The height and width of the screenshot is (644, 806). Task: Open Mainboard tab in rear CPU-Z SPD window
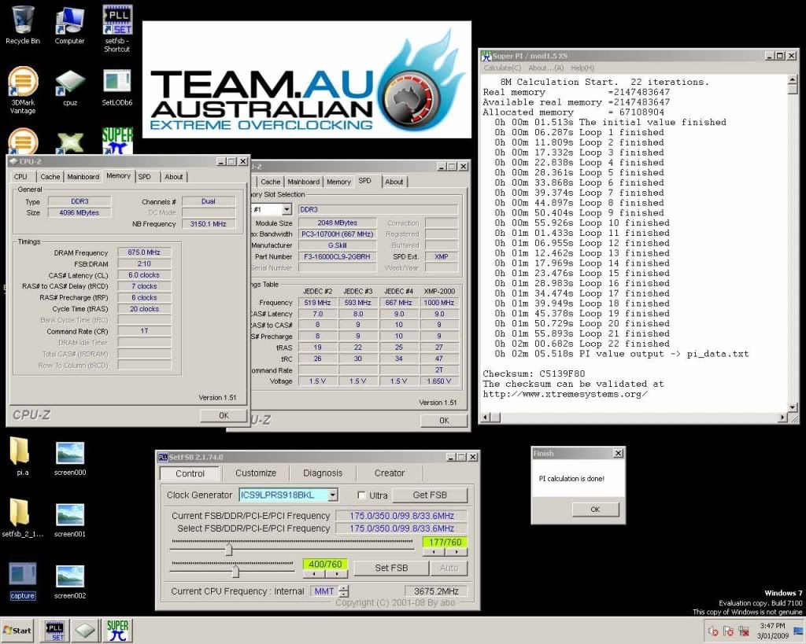[303, 182]
